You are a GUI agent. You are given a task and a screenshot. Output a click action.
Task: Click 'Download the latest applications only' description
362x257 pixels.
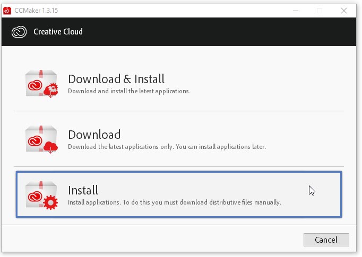[167, 147]
